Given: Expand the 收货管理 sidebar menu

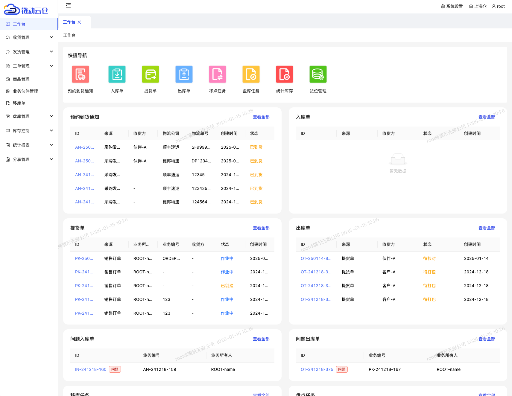Looking at the screenshot, I should [x=29, y=37].
